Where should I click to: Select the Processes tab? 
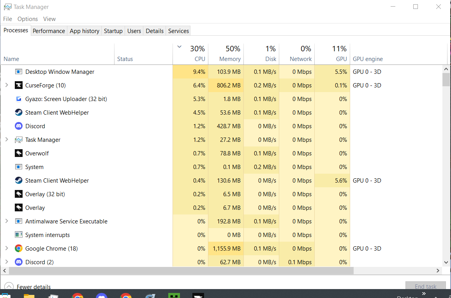tap(16, 30)
